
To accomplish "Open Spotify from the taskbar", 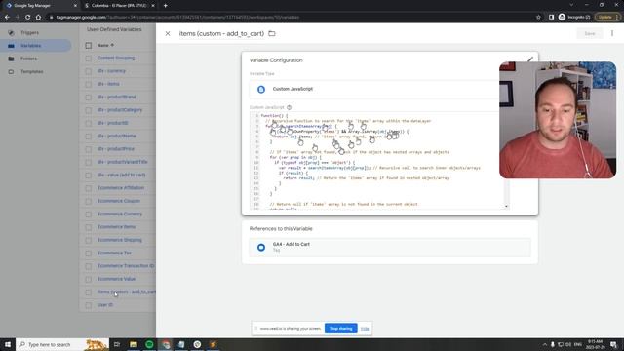I will 149,344.
